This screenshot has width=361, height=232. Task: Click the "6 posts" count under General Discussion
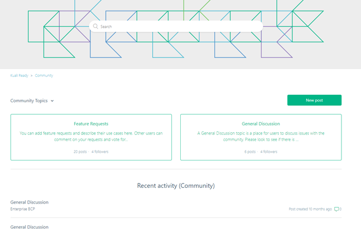[249, 152]
